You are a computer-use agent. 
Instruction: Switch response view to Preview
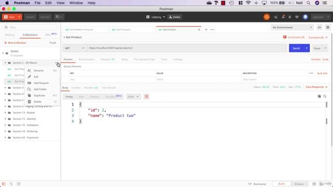(95, 97)
